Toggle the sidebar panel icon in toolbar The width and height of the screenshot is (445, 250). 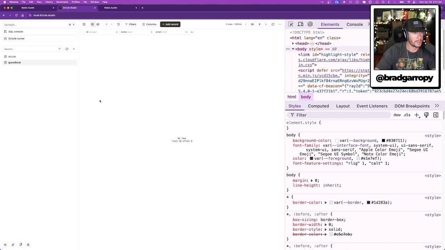pos(84,24)
